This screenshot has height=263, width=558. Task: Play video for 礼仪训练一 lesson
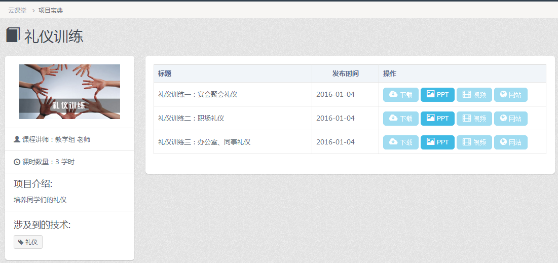474,95
